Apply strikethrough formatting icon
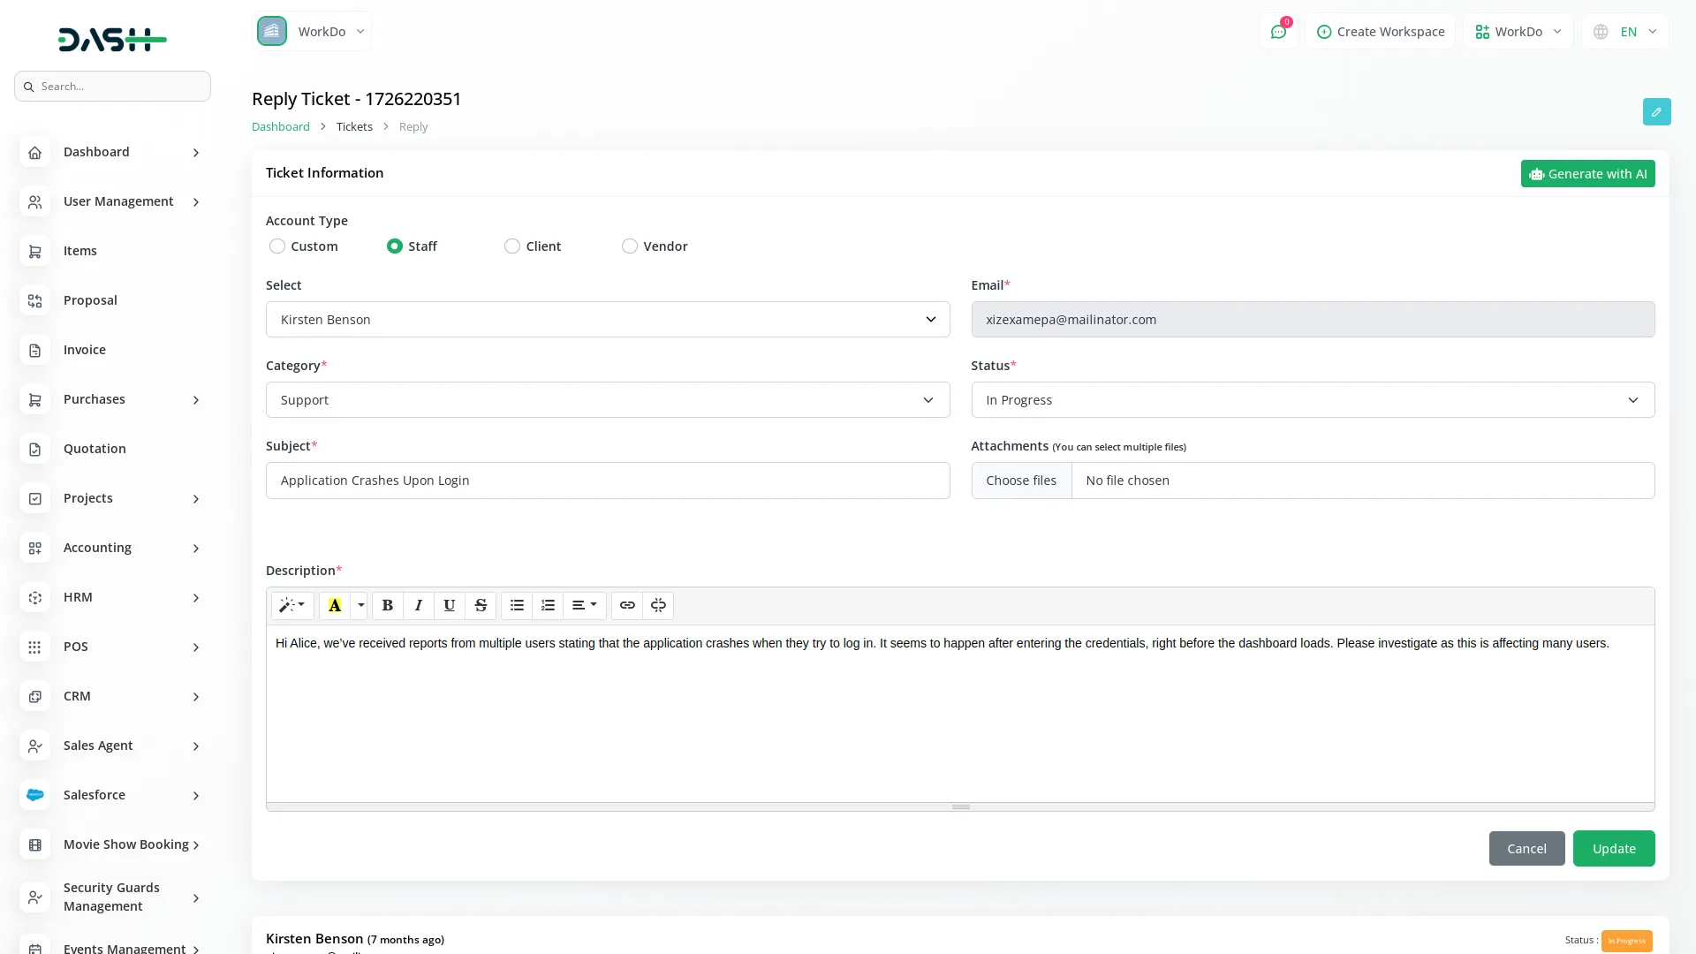Viewport: 1696px width, 954px height. (x=481, y=605)
